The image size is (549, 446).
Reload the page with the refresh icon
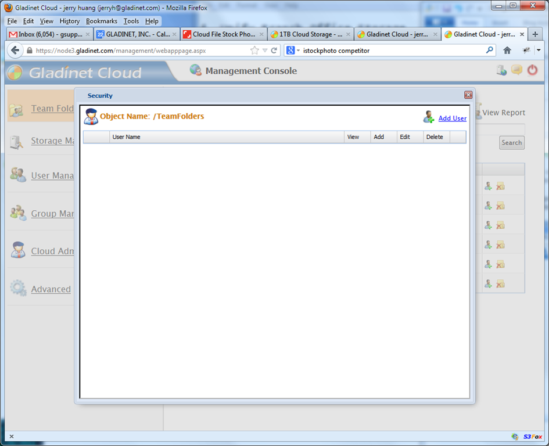coord(274,51)
